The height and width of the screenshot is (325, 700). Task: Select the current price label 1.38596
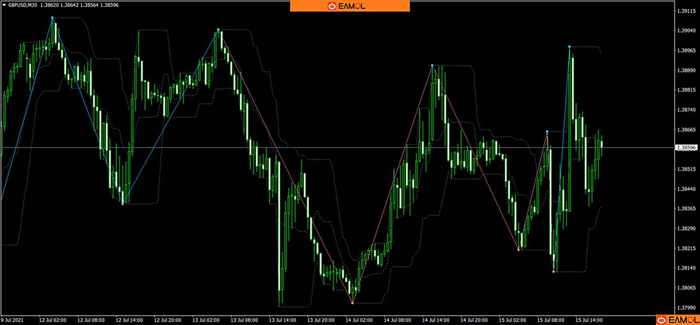(x=686, y=148)
